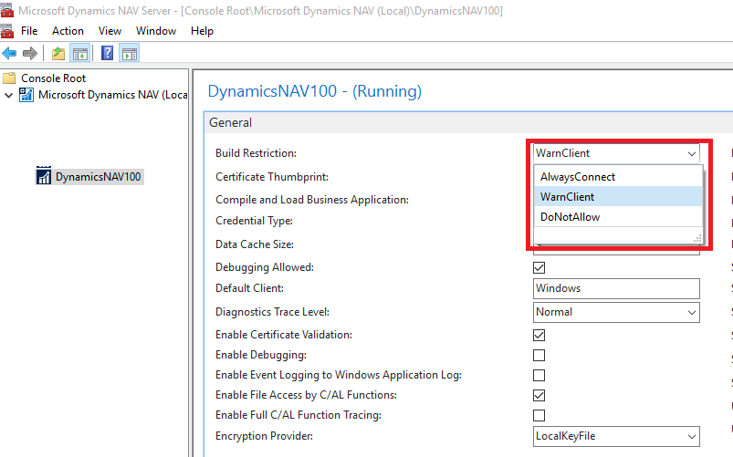Click Compile and Load Business Application label

point(312,200)
